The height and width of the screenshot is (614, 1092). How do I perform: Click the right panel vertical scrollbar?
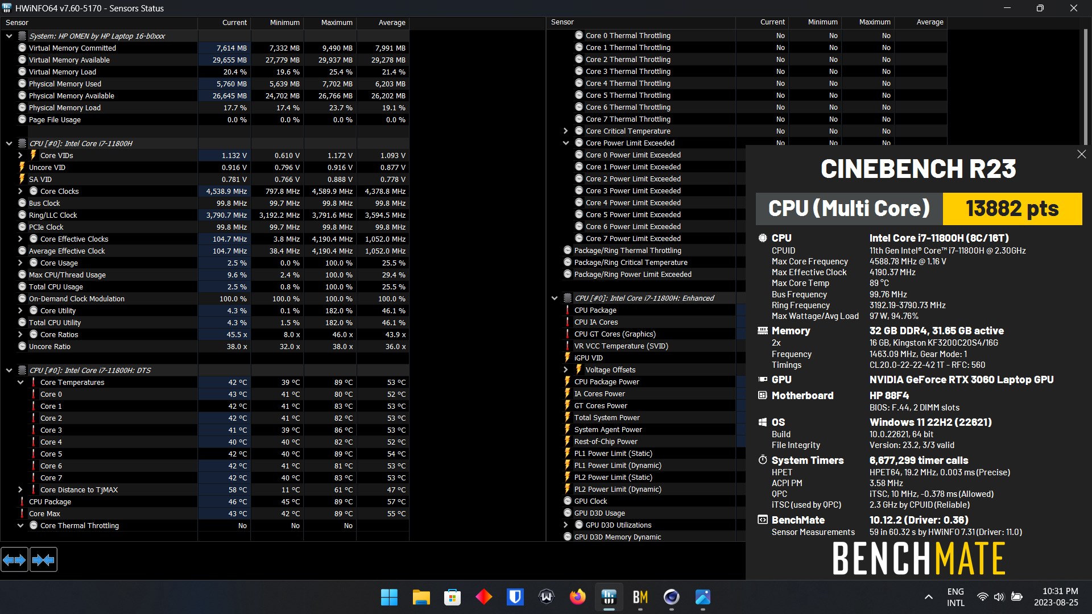(1085, 88)
